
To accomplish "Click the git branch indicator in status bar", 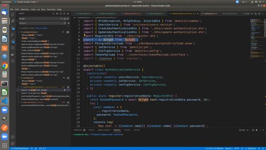I will point(20,148).
